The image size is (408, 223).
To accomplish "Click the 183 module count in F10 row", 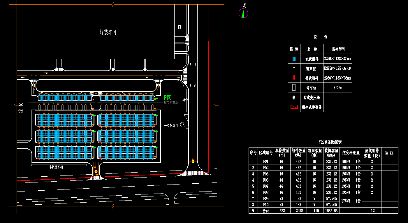I will 299,205.
